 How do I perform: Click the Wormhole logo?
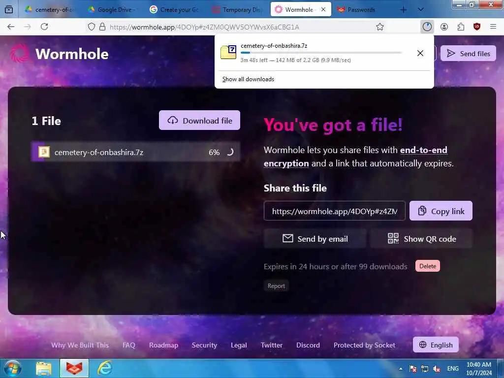coord(60,54)
